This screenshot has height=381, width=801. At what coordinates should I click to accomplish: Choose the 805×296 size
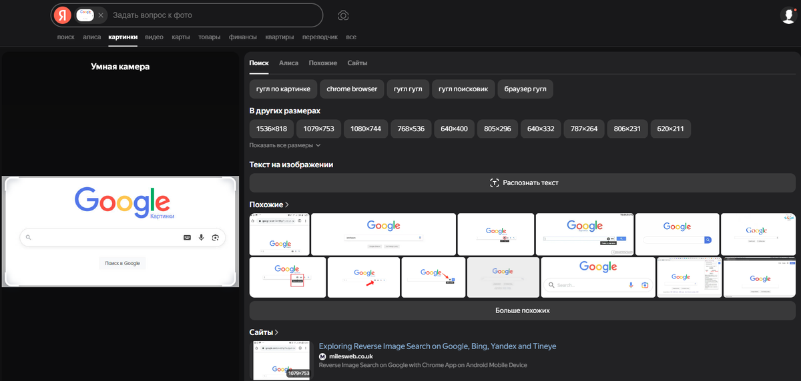[x=497, y=129]
